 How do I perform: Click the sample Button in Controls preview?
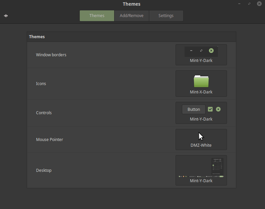coord(194,110)
